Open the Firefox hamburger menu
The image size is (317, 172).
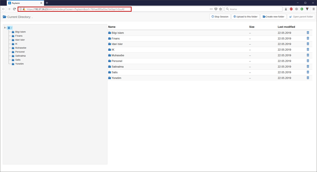pos(313,9)
